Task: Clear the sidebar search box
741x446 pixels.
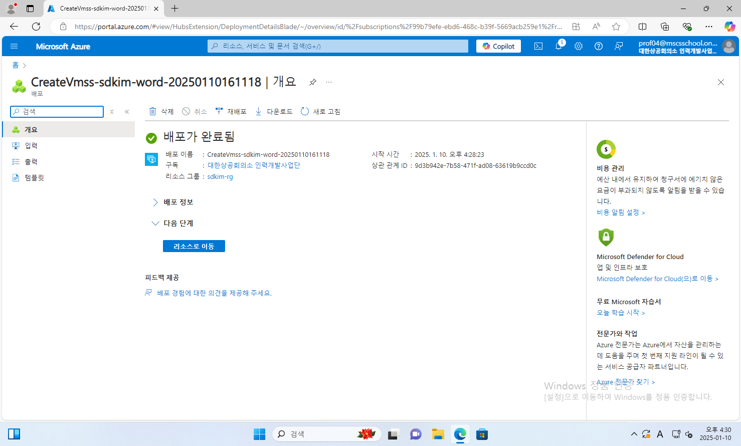Action: [112, 112]
